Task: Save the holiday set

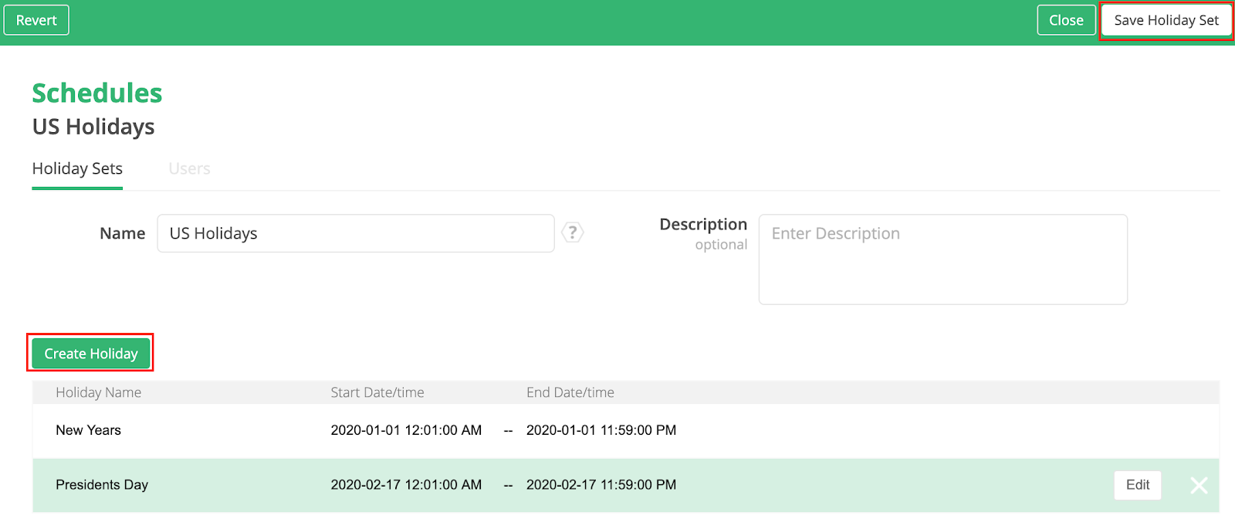Action: tap(1166, 20)
